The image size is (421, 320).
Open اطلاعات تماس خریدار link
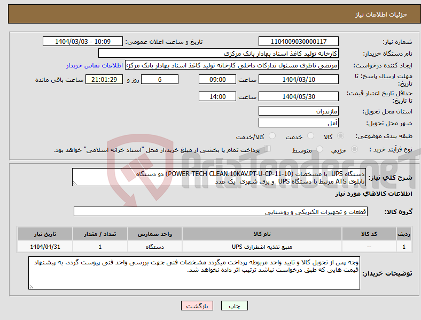pyautogui.click(x=95, y=65)
